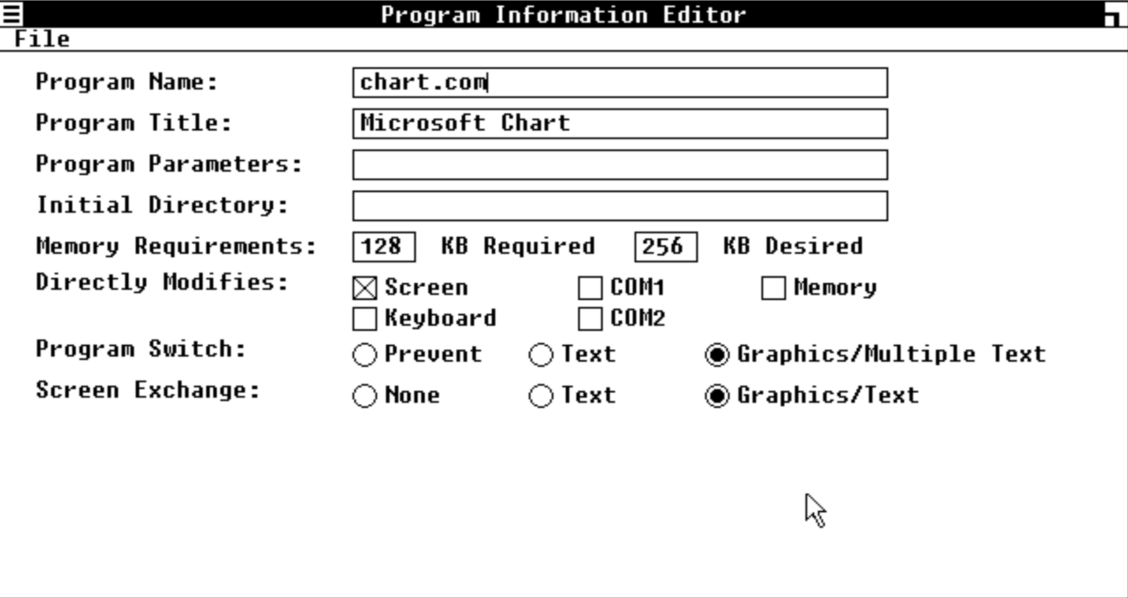Select Graphics/Multiple Text radio button
Screen dimensions: 1128x598
coord(717,354)
